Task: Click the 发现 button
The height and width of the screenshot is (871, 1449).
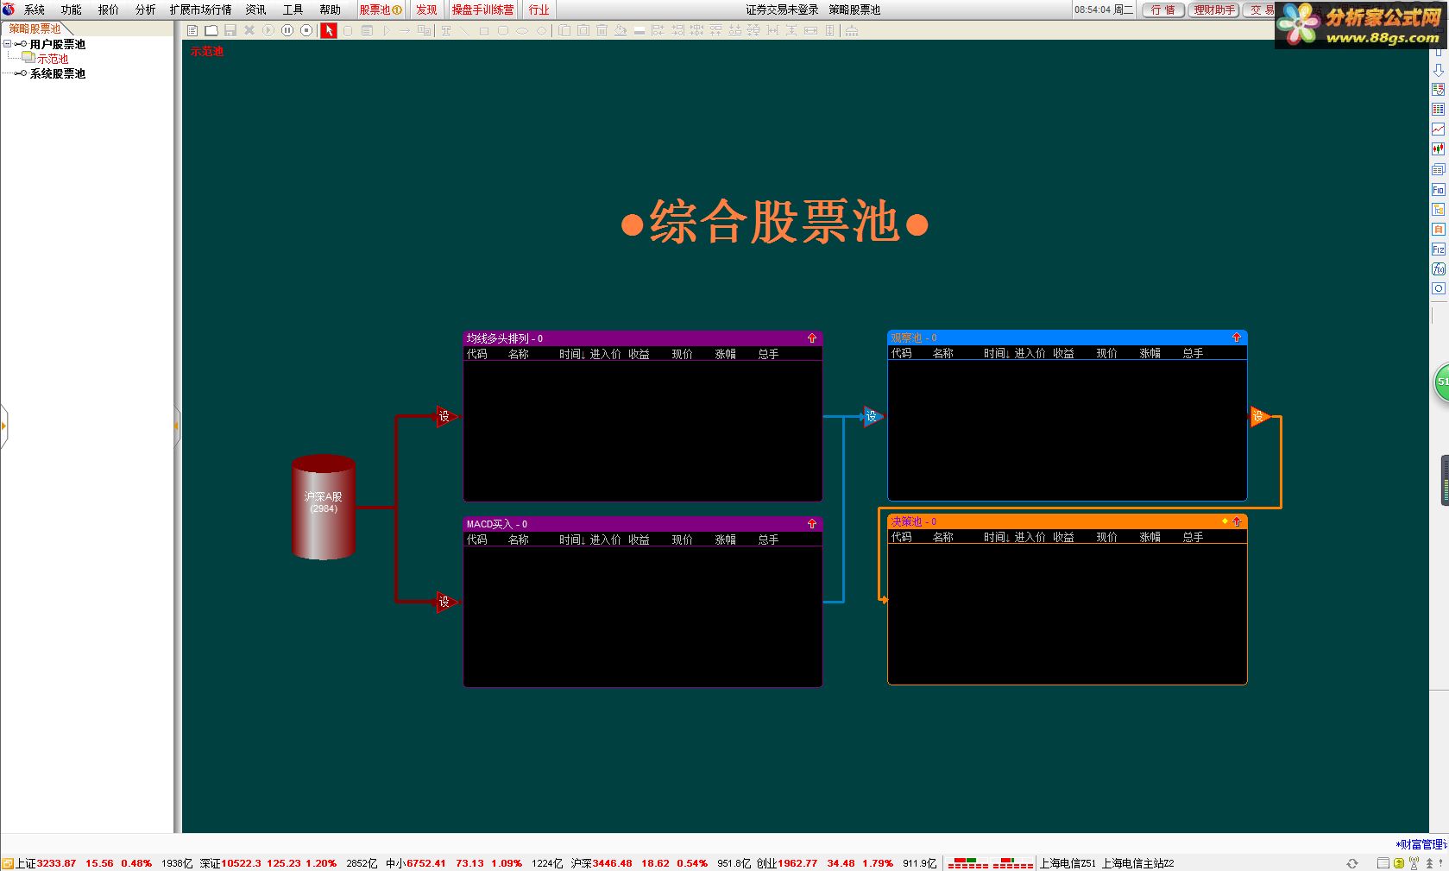Action: click(x=426, y=9)
